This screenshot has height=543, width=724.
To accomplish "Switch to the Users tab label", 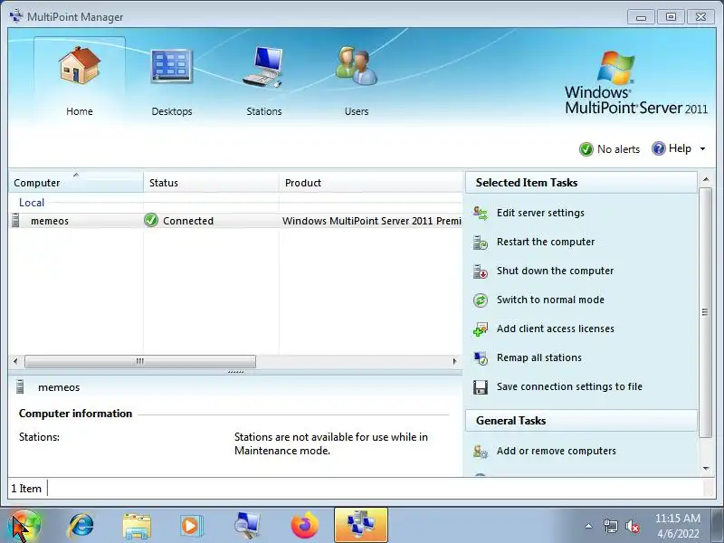I will pos(357,111).
